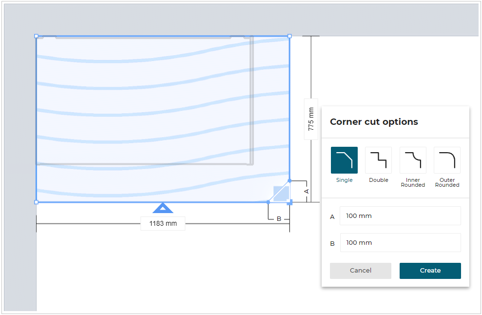This screenshot has height=315, width=482.
Task: Click the top-right selection handle
Action: pyautogui.click(x=289, y=36)
